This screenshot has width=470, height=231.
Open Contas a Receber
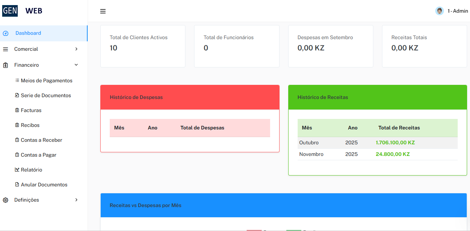click(42, 140)
